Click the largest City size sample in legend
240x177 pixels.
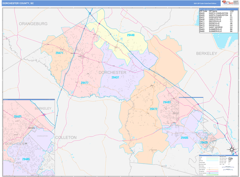pyautogui.click(x=230, y=158)
